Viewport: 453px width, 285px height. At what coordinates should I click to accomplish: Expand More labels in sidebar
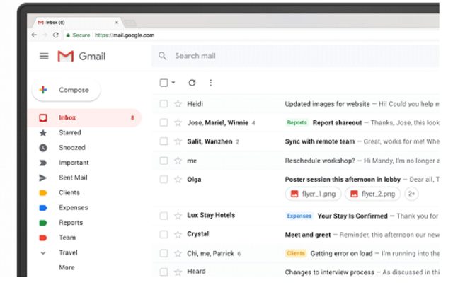click(67, 268)
